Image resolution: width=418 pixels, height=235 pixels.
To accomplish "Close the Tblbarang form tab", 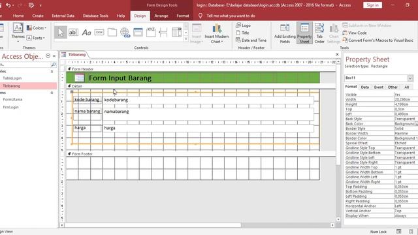I will tap(337, 54).
